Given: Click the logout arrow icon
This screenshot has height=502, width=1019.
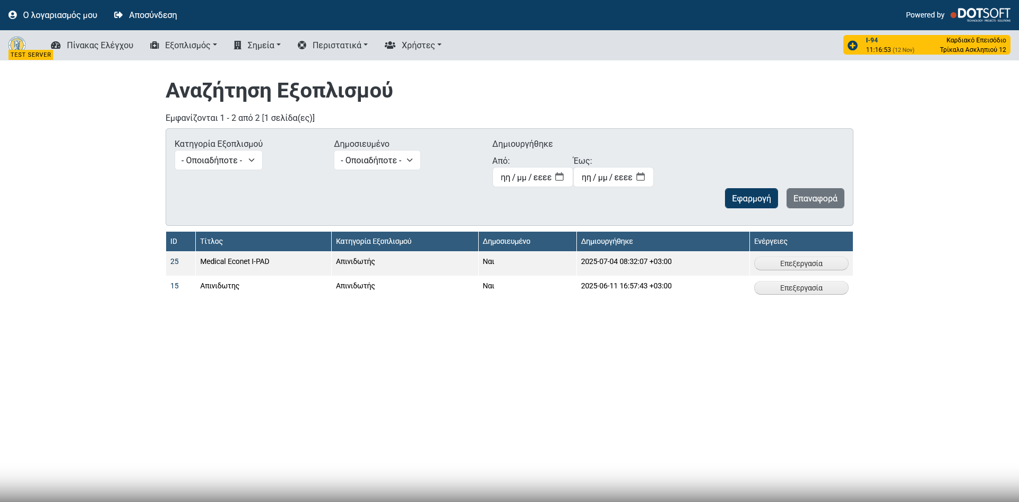Looking at the screenshot, I should pos(118,15).
